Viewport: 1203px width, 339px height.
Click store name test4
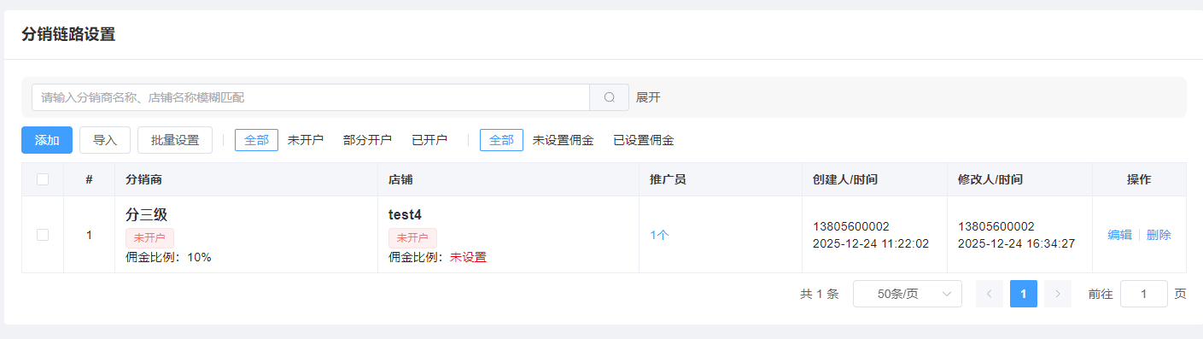(x=406, y=214)
